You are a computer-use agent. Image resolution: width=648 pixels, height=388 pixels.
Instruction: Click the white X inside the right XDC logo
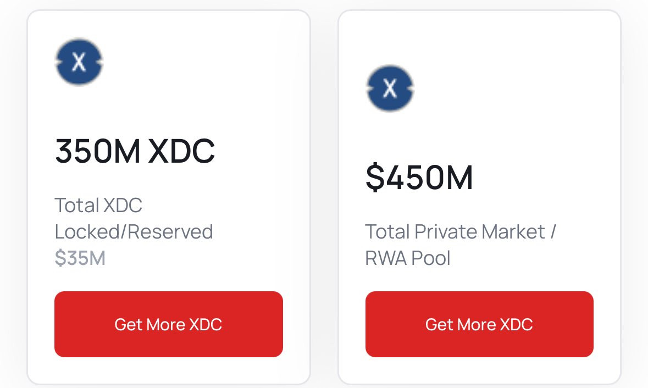pos(390,88)
